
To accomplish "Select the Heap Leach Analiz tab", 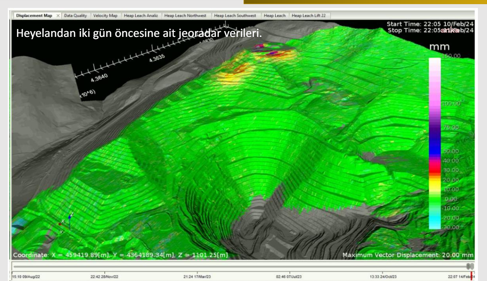I will (141, 16).
